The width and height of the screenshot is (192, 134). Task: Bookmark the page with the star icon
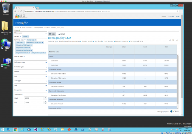click(x=177, y=11)
